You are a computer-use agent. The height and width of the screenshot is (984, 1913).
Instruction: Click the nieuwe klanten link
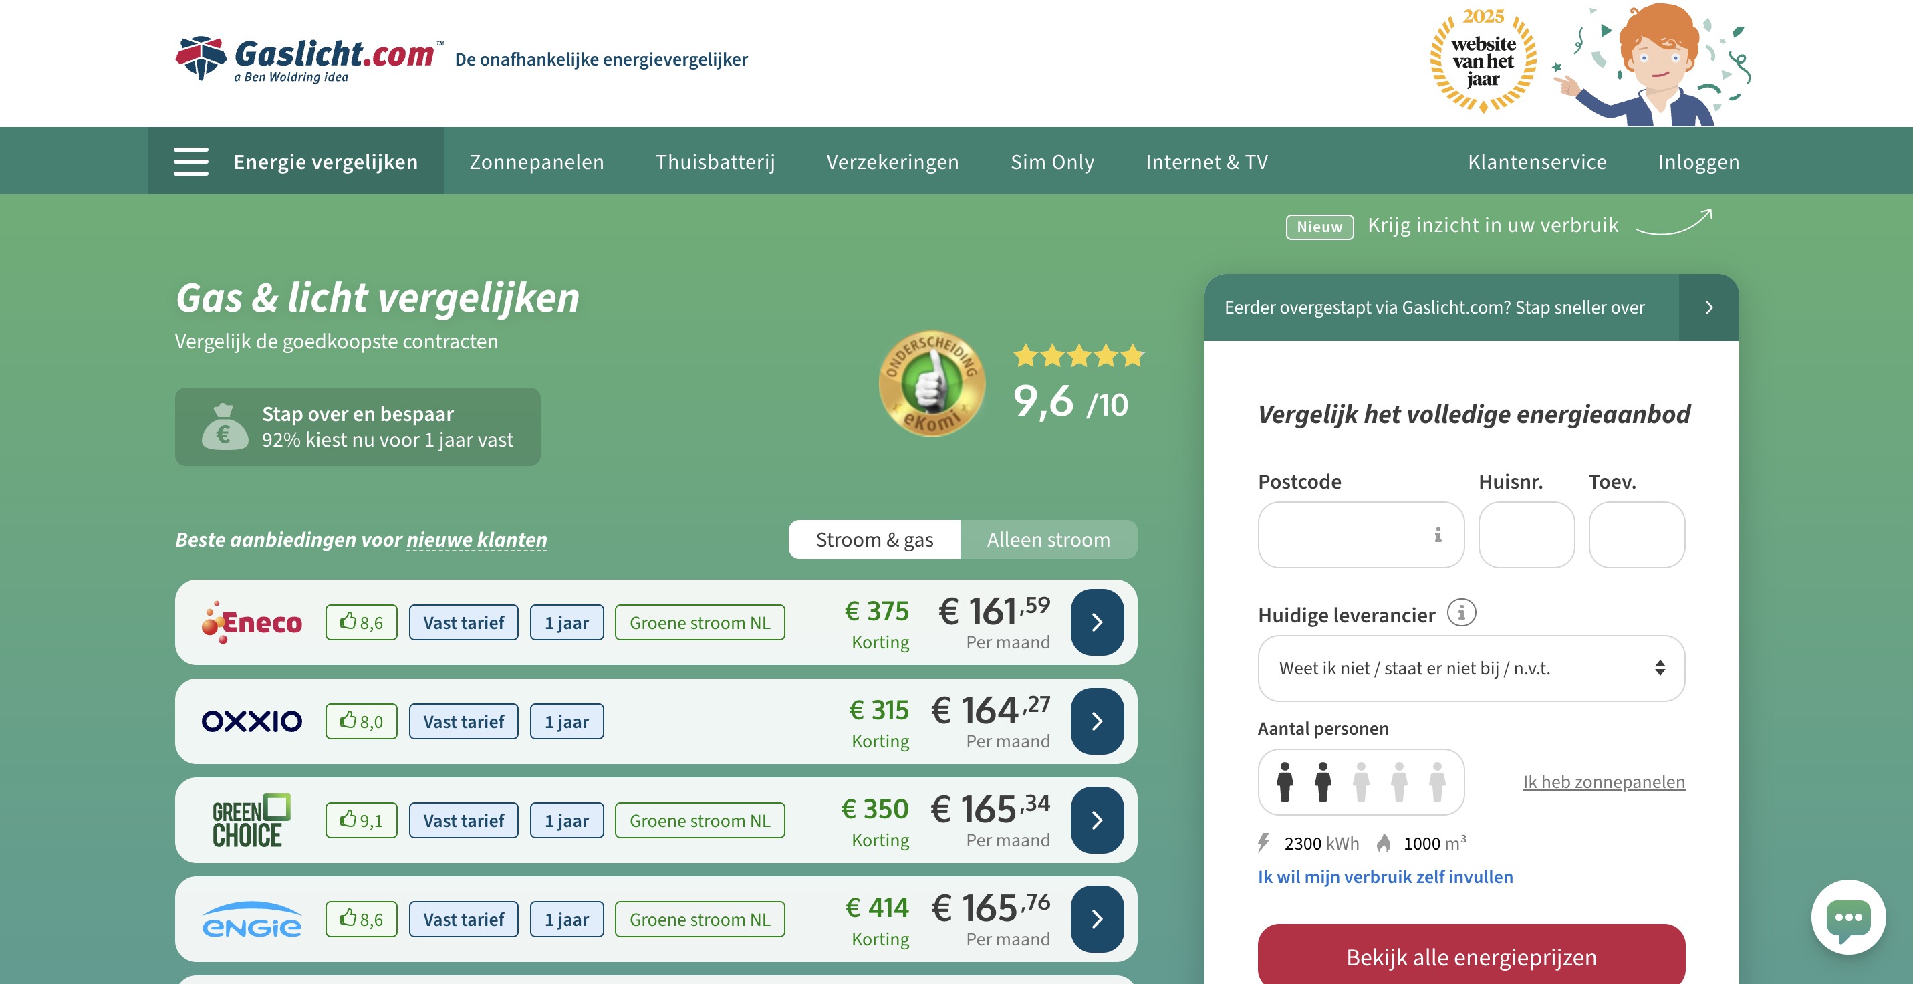pos(477,540)
